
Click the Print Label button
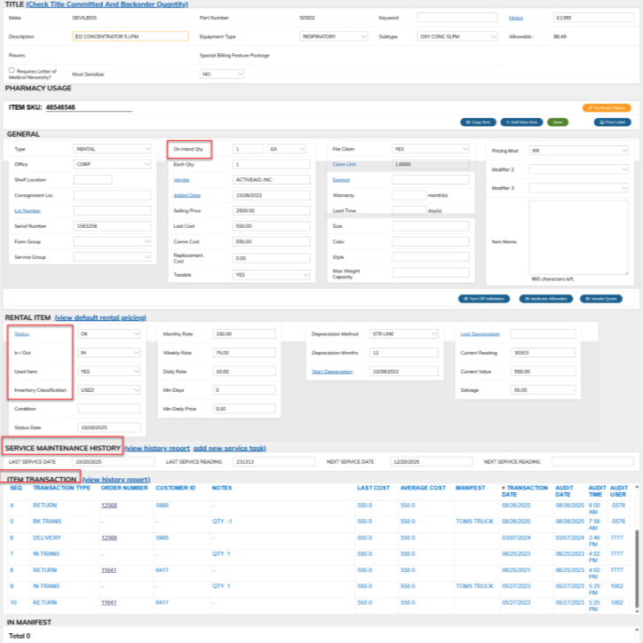click(x=612, y=122)
